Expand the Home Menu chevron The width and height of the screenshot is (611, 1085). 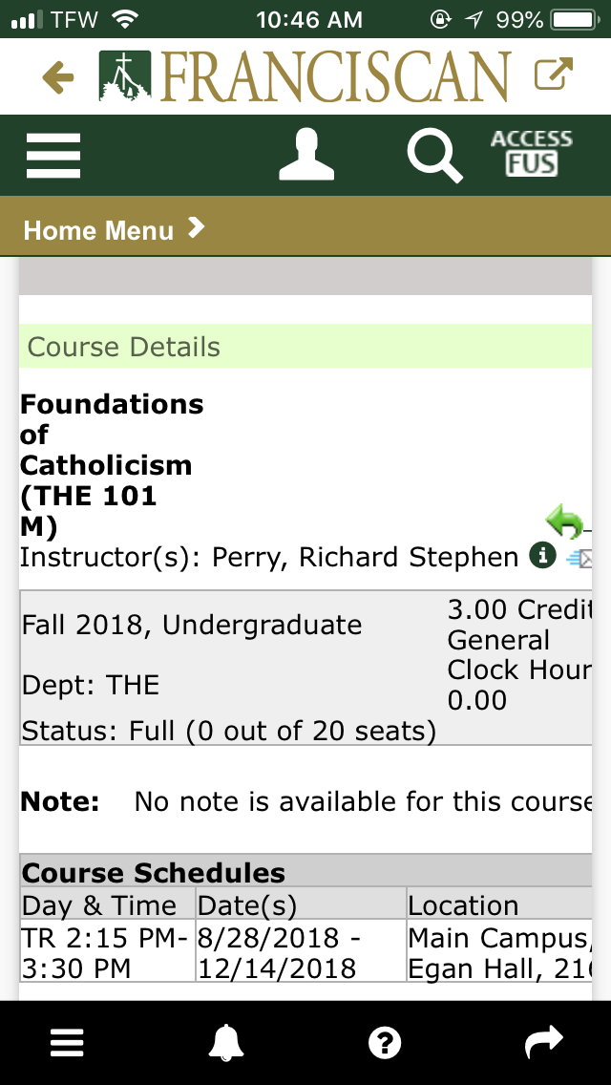pos(196,228)
